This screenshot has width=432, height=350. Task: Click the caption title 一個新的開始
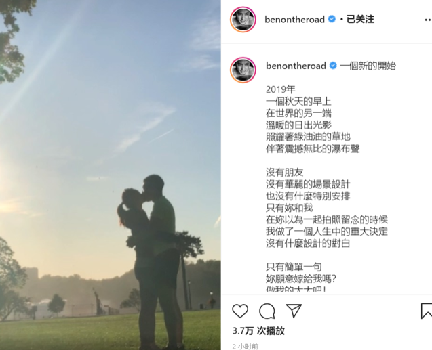pos(368,66)
